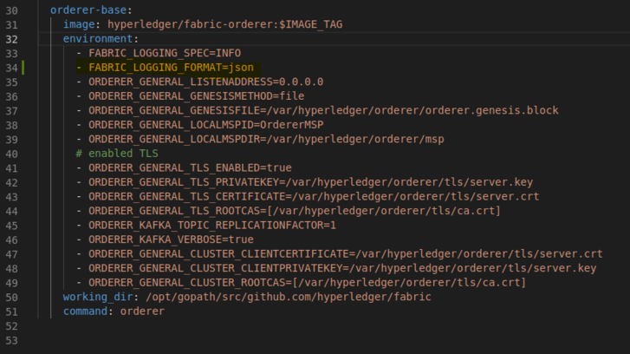Click line number 45 in gutter

[x=11, y=226]
